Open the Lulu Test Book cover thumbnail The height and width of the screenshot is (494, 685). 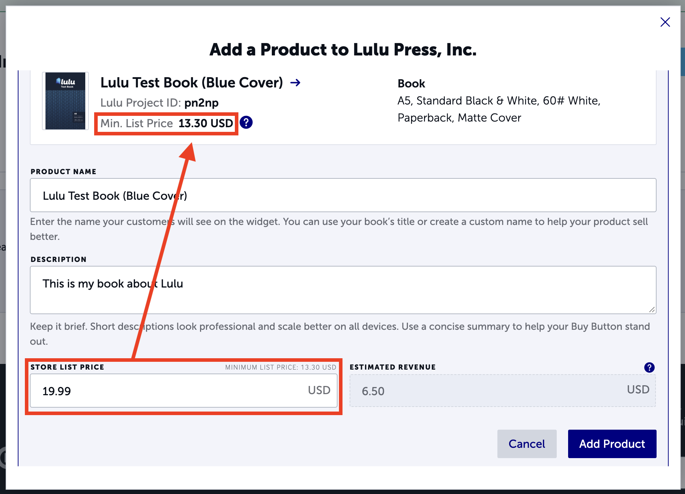[x=65, y=101]
